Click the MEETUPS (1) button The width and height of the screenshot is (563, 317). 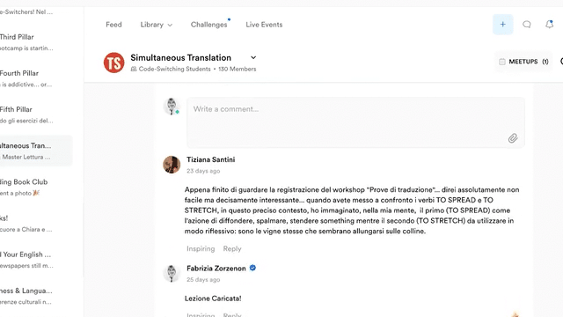pos(523,62)
